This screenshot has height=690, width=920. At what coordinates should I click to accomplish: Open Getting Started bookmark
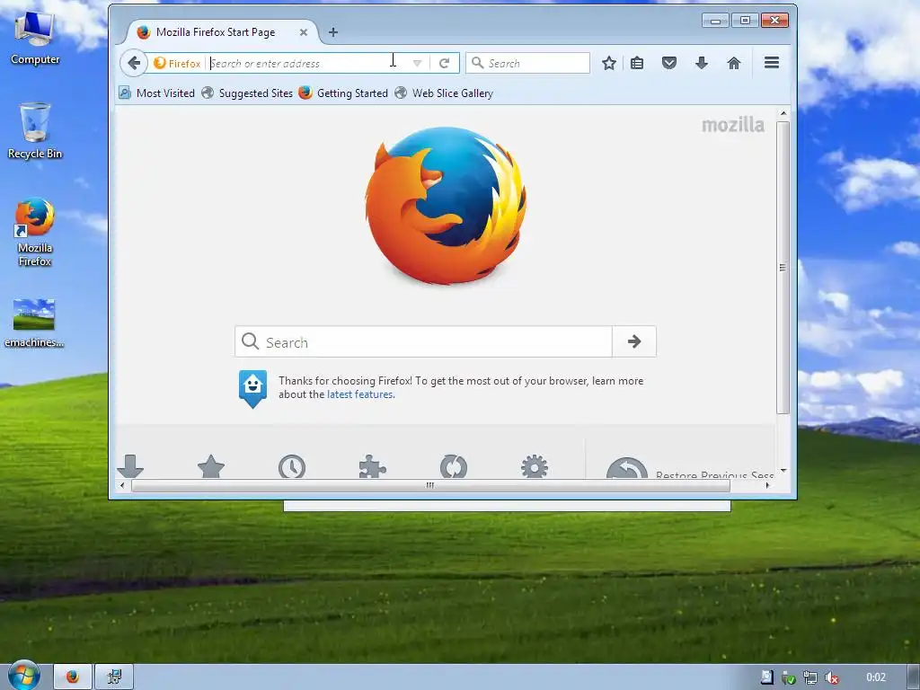coord(343,93)
